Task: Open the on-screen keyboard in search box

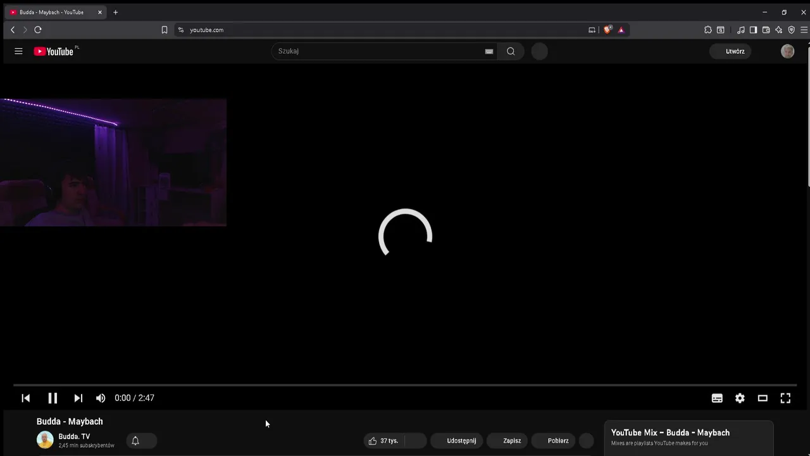Action: pyautogui.click(x=489, y=51)
